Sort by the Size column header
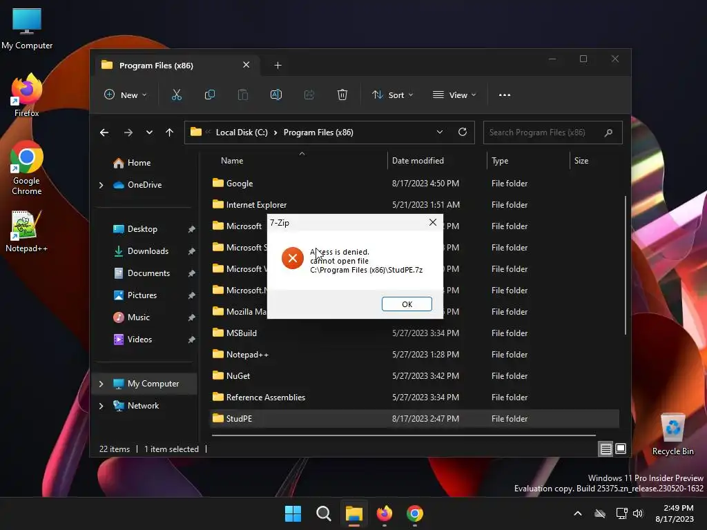This screenshot has height=530, width=707. point(581,161)
